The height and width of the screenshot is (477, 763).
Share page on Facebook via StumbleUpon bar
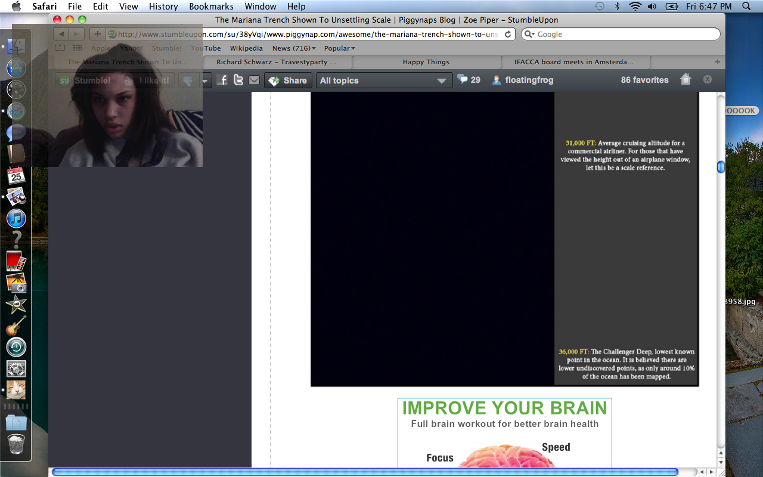[222, 80]
